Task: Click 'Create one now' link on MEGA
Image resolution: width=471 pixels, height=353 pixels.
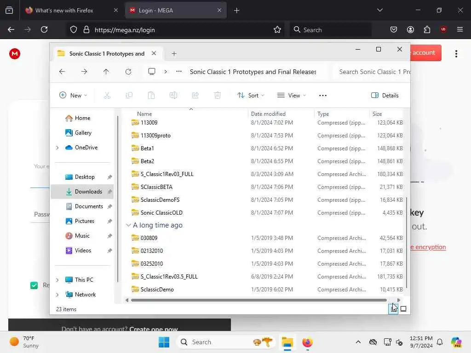Action: [x=153, y=329]
